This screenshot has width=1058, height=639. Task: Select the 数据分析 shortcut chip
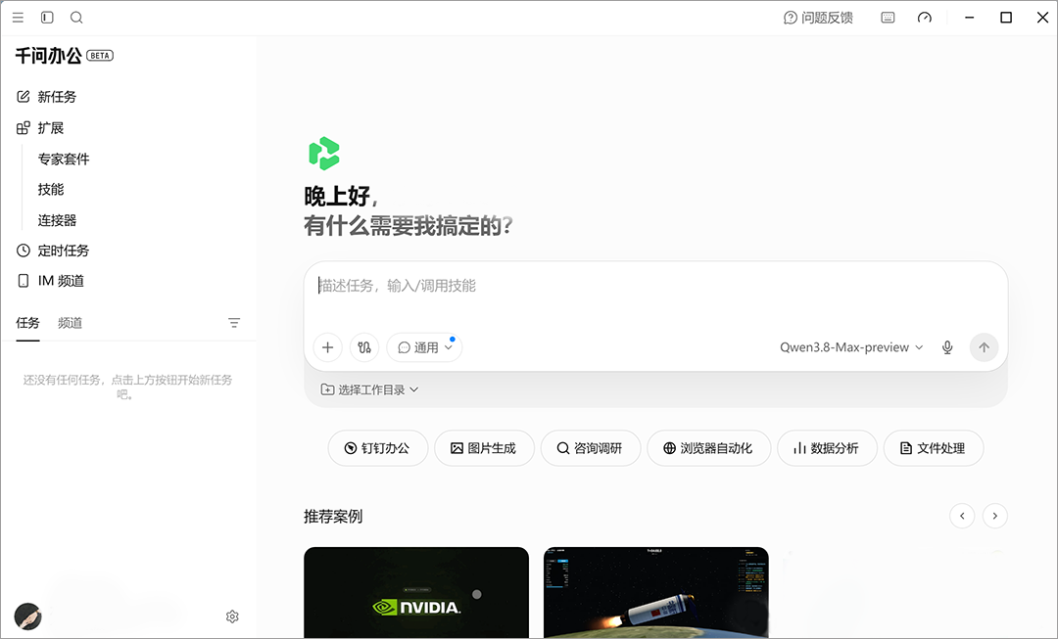coord(827,448)
